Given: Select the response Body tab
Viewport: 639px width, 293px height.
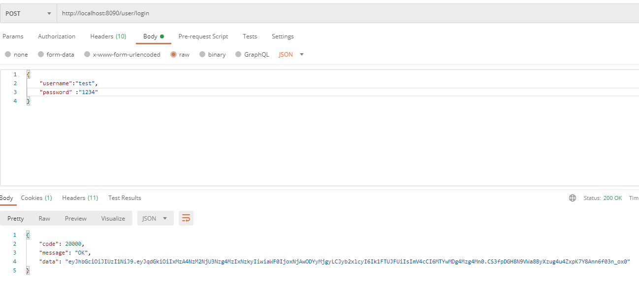Looking at the screenshot, I should (x=6, y=198).
